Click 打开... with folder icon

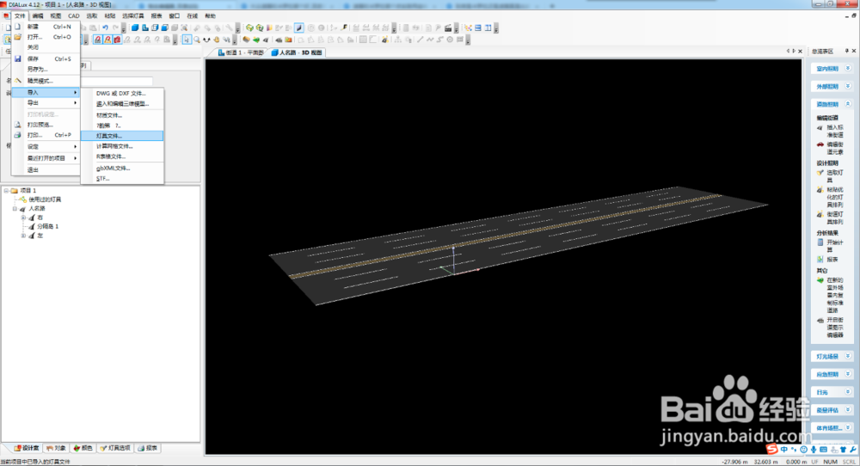(46, 37)
